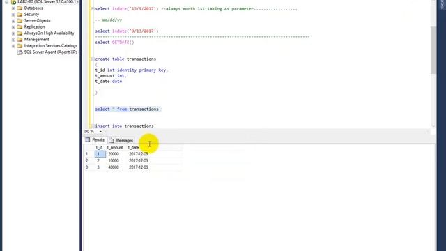This screenshot has height=251, width=446.
Task: Click the isdate('9/13/2017') line
Action: 127,31
